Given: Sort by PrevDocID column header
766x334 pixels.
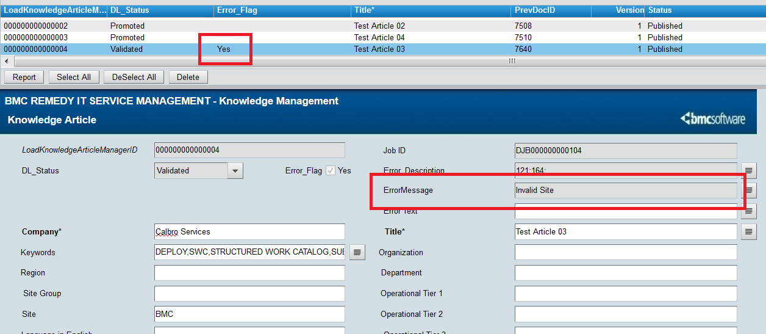Looking at the screenshot, I should pos(551,10).
